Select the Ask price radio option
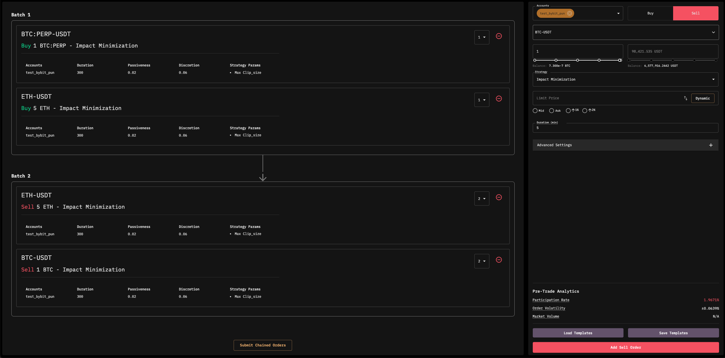 click(551, 111)
